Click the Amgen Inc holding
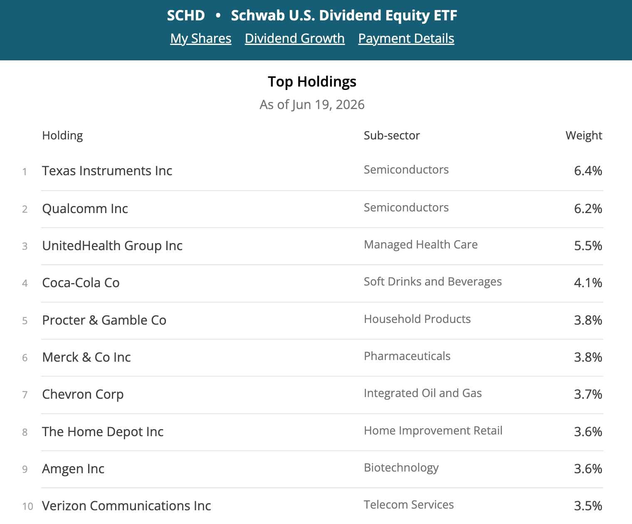Screen dimensions: 632x524 [73, 469]
